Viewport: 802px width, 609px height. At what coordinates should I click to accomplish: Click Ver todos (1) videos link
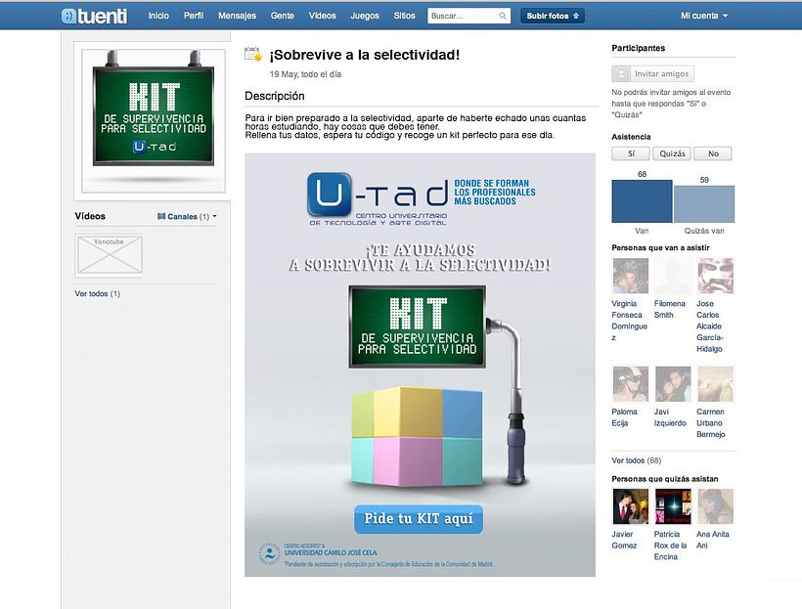(x=97, y=293)
